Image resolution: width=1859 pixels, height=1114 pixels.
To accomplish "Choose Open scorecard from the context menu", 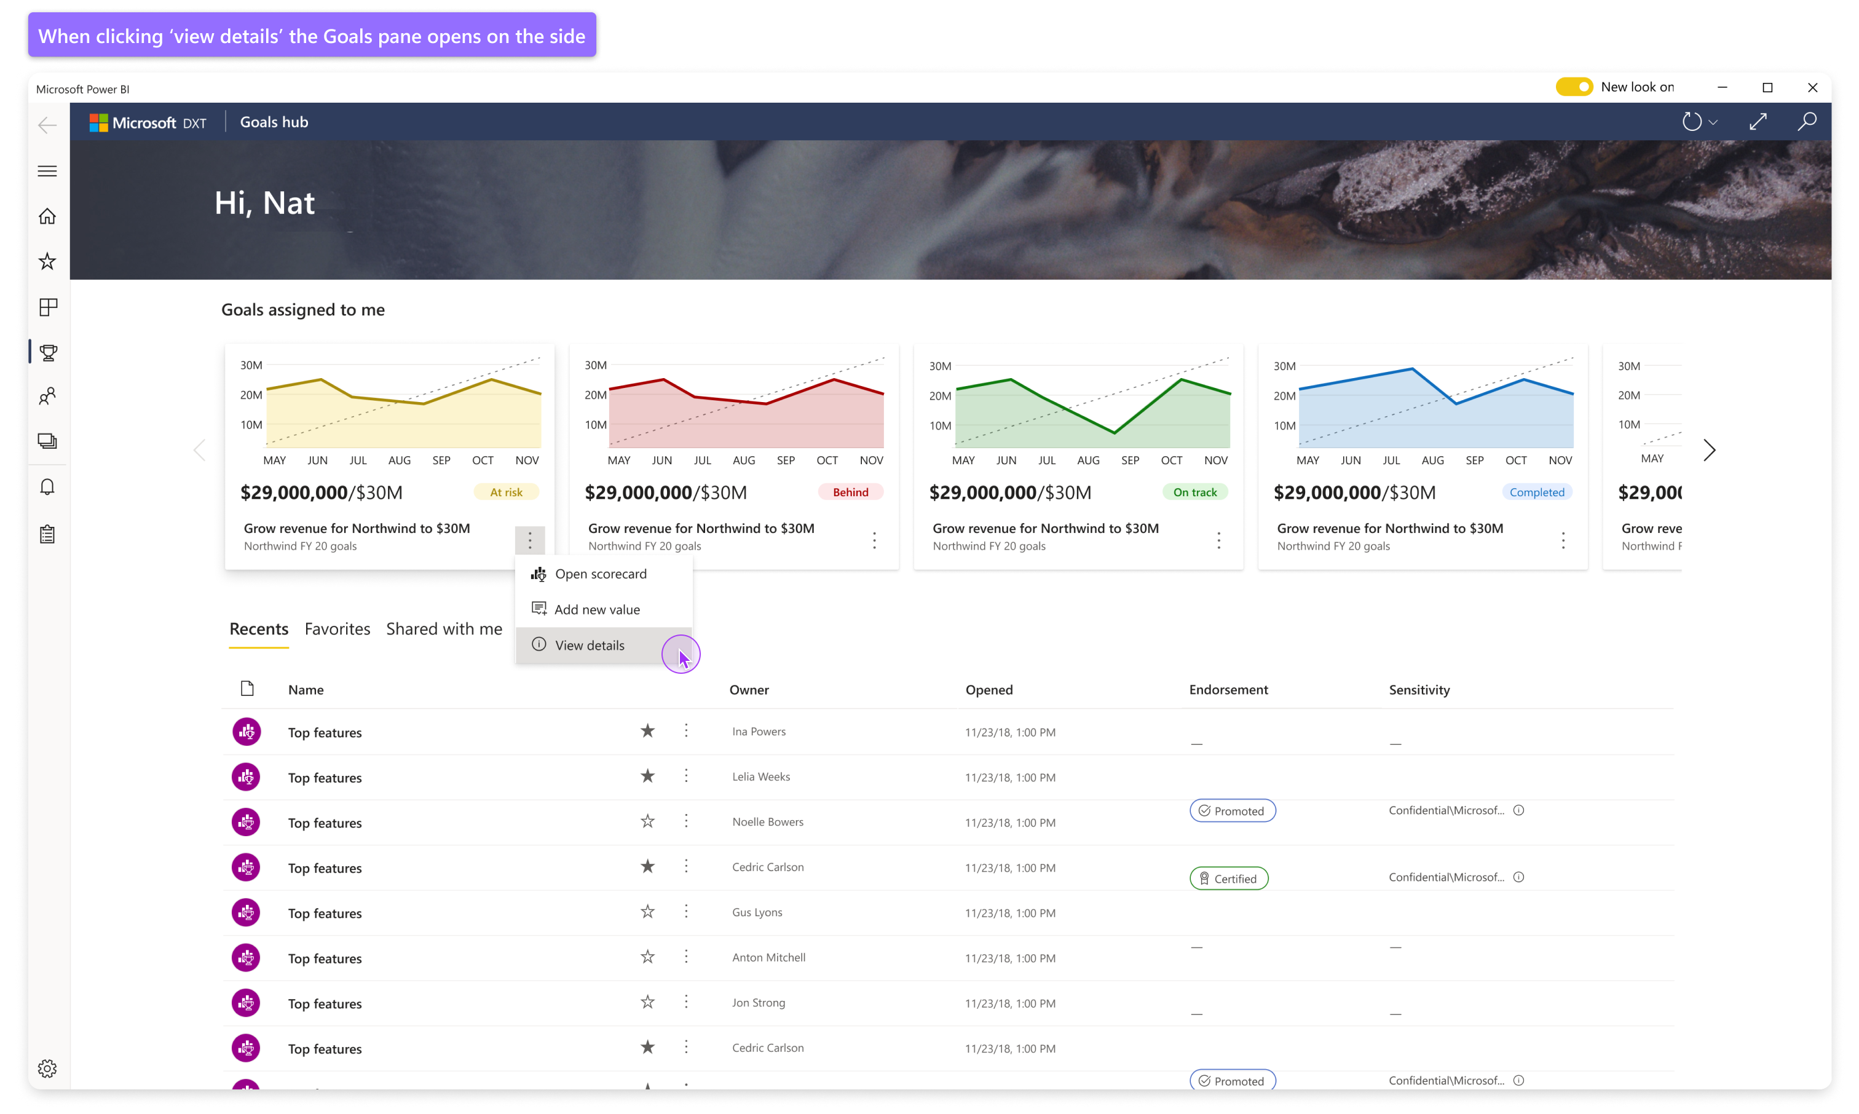I will pos(604,574).
